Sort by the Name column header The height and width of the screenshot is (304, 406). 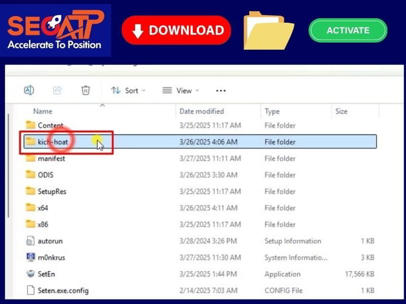click(43, 111)
